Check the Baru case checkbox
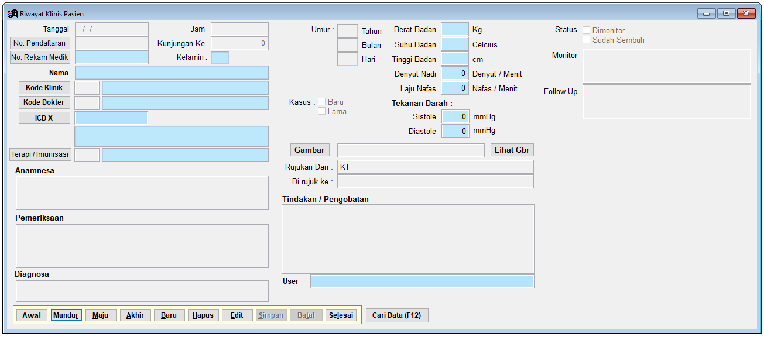764x337 pixels. click(322, 102)
